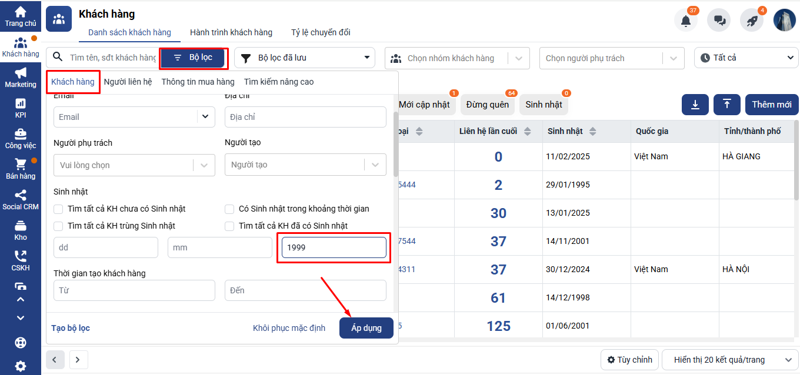Expand "Hiển thị 20 kết quả/trang" dropdown

(729, 360)
